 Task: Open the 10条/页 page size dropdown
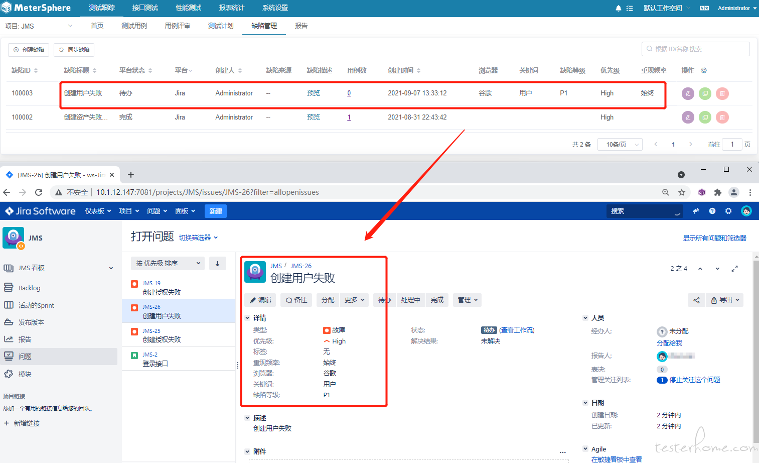tap(620, 144)
